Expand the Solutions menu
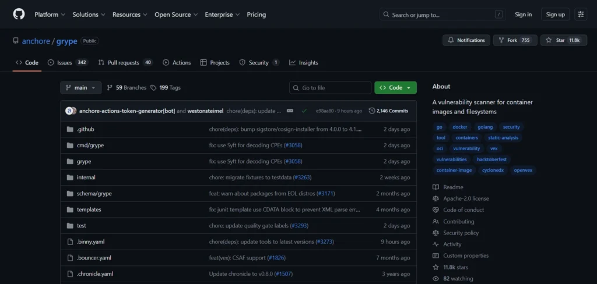The width and height of the screenshot is (597, 284). click(x=89, y=15)
